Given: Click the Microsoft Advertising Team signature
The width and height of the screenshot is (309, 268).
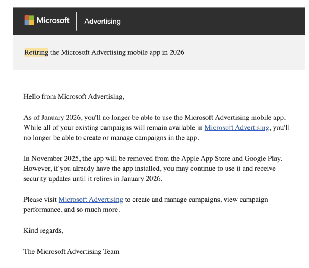Looking at the screenshot, I should point(71,251).
